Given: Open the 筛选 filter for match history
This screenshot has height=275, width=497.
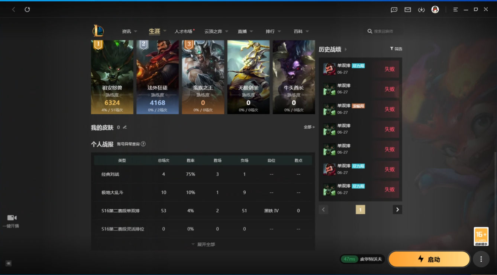Looking at the screenshot, I should pos(396,49).
